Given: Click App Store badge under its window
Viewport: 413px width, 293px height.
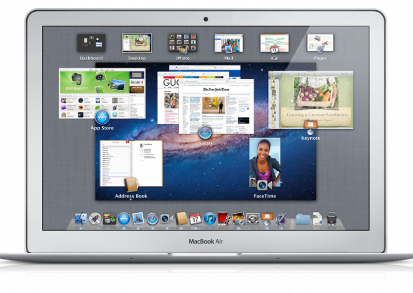Looking at the screenshot, I should pyautogui.click(x=102, y=117).
